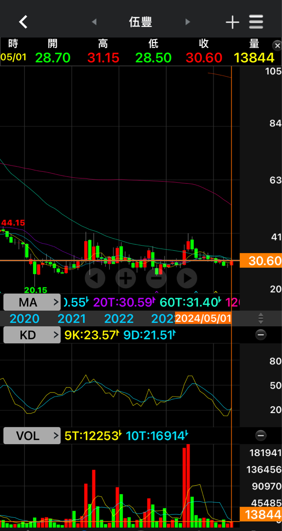
Task: Switch to next stock with right triangle
Action: pos(188,22)
